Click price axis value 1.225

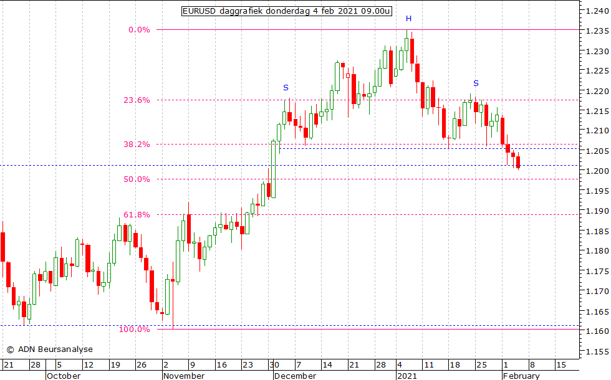click(x=598, y=71)
